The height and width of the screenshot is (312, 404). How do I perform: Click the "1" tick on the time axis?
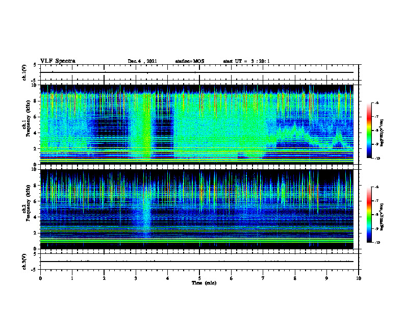72,278
